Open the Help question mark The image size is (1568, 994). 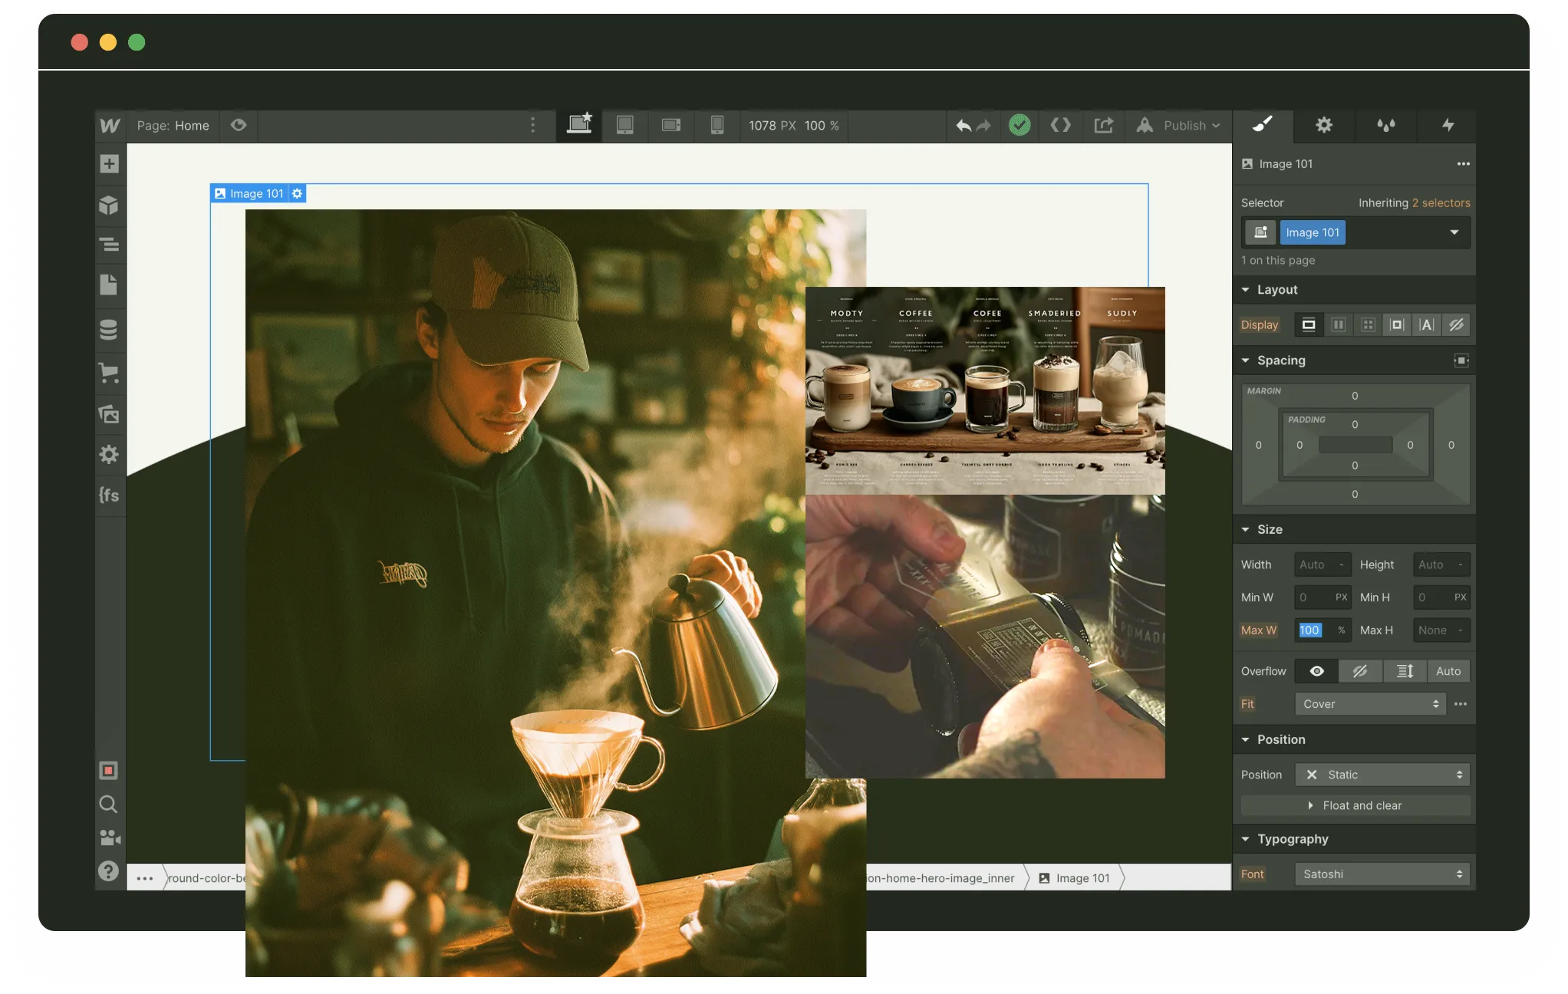click(108, 871)
